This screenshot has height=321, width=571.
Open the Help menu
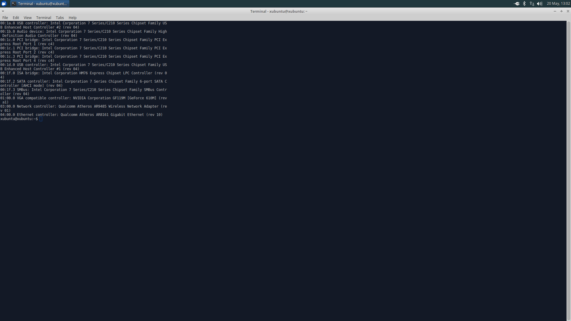click(x=73, y=18)
